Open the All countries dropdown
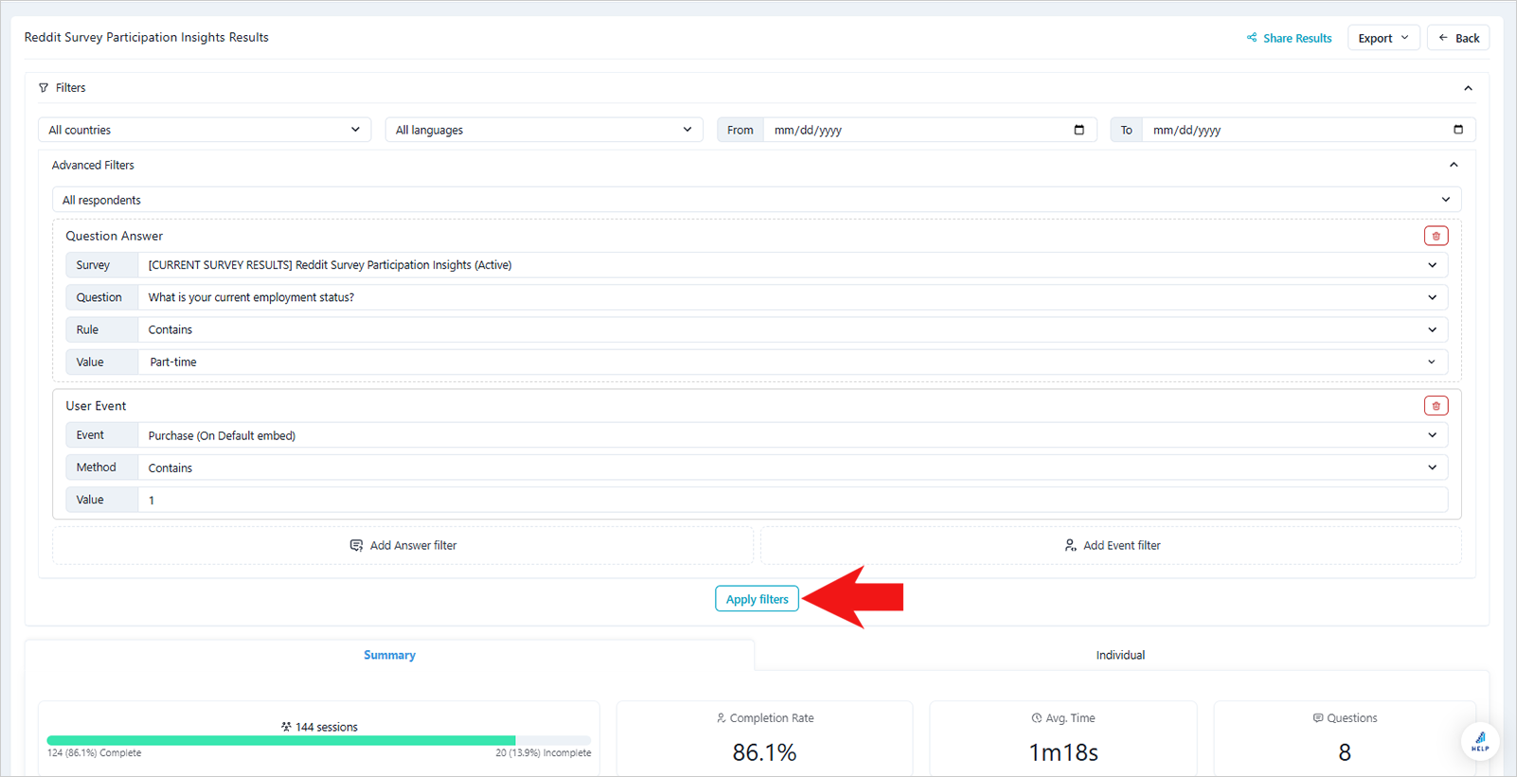1517x777 pixels. click(x=205, y=130)
